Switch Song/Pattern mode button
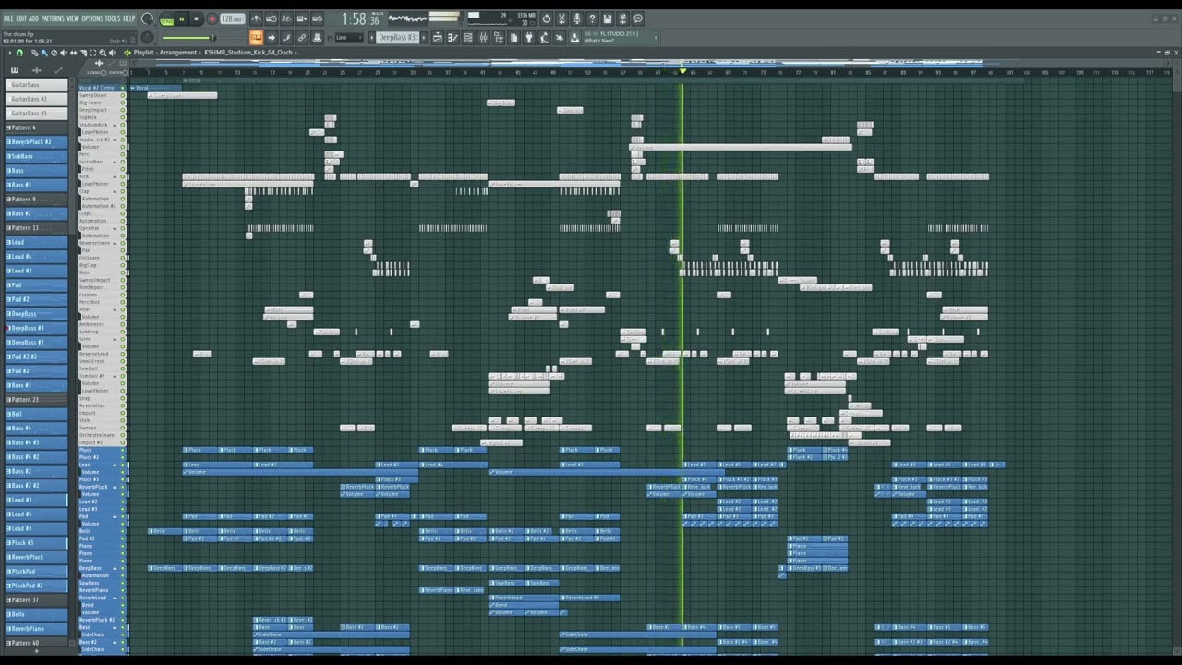This screenshot has height=665, width=1182. click(166, 18)
